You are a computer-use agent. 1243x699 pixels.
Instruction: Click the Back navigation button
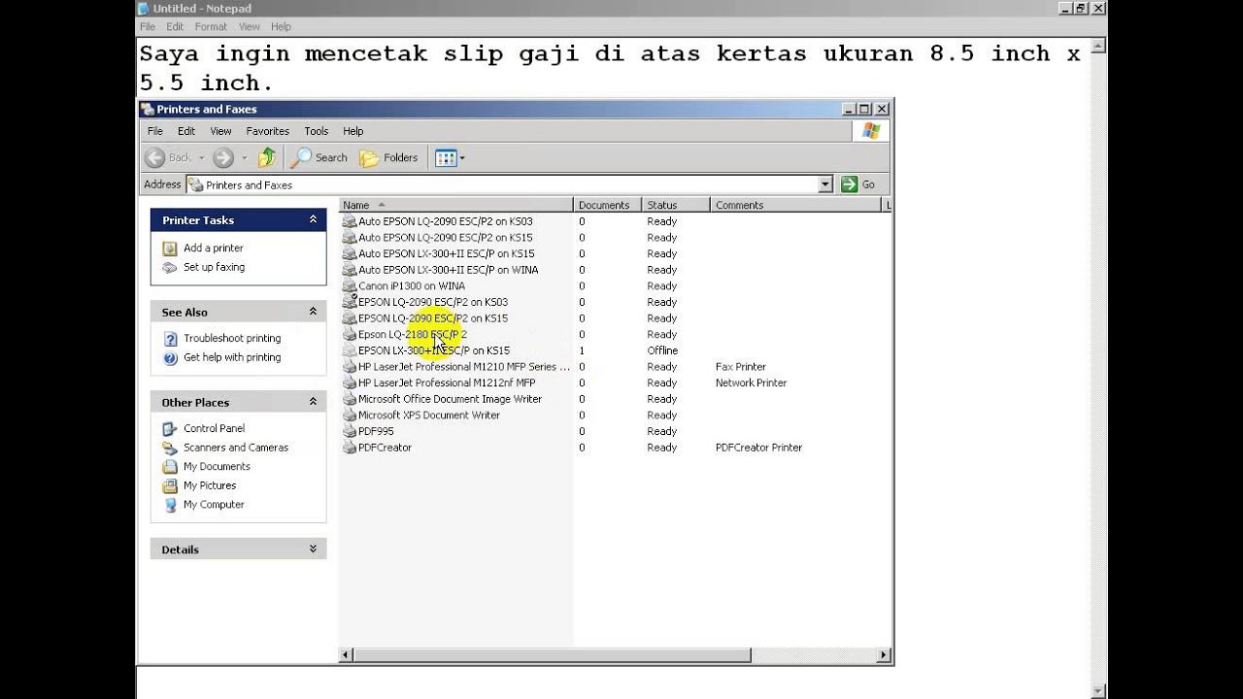pos(168,157)
